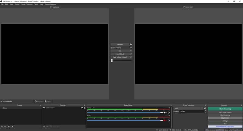Screen dimensions: 243x131
Task: Open Mic/Aux audio settings gear
Action: [x=169, y=120]
